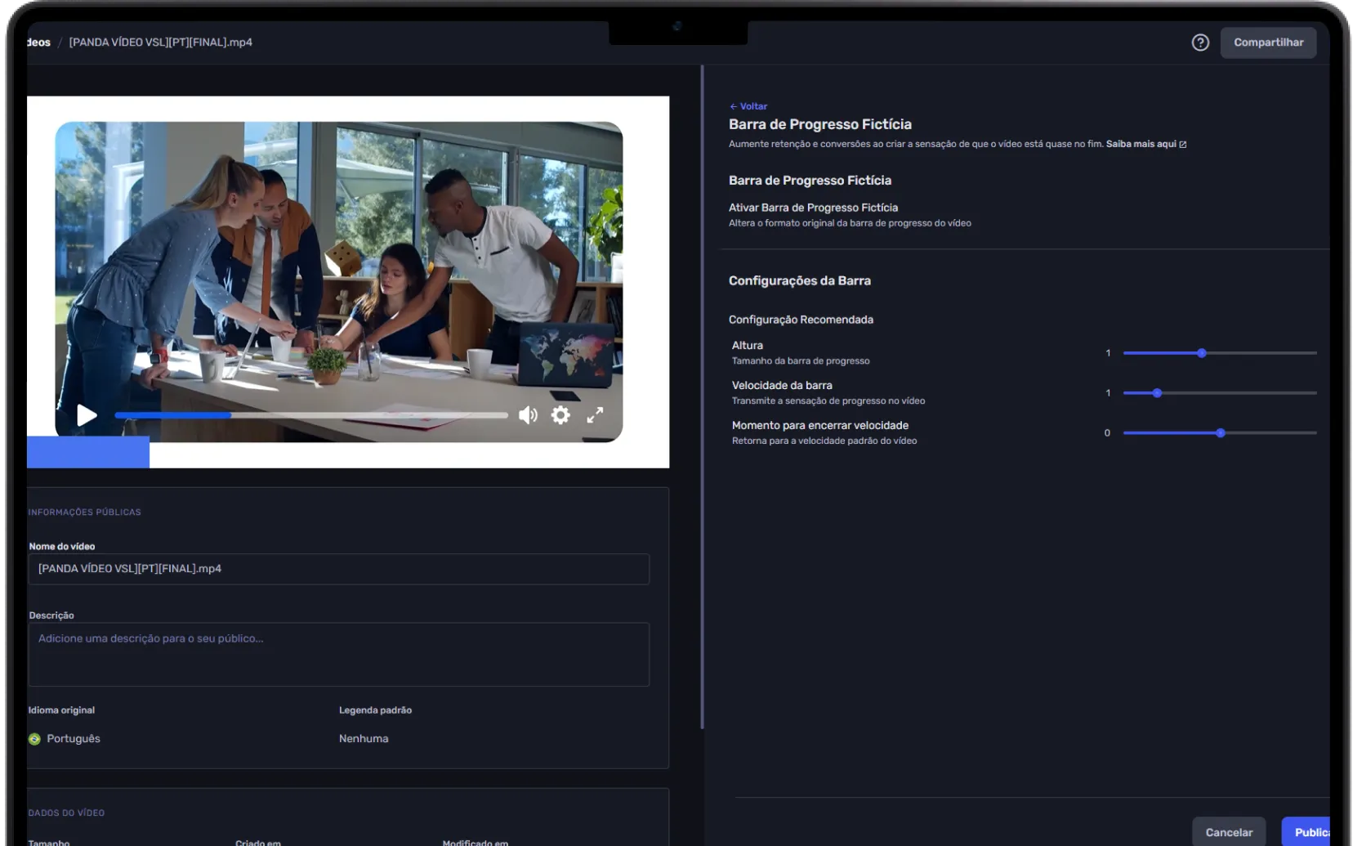Click the DADOS DO VÍDEO section header

click(66, 813)
